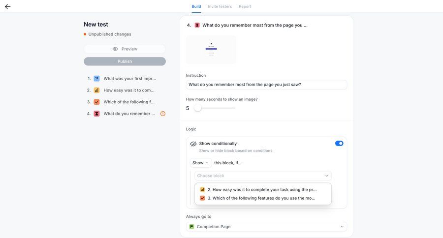The height and width of the screenshot is (238, 443).
Task: Click the question mark icon for block 1
Action: coord(96,78)
